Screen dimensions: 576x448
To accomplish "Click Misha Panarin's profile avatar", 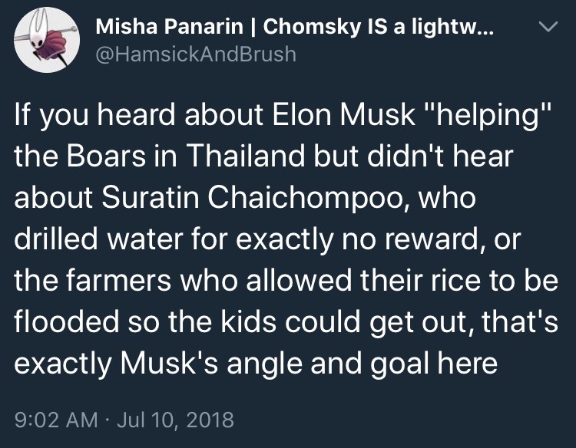I will pyautogui.click(x=48, y=41).
